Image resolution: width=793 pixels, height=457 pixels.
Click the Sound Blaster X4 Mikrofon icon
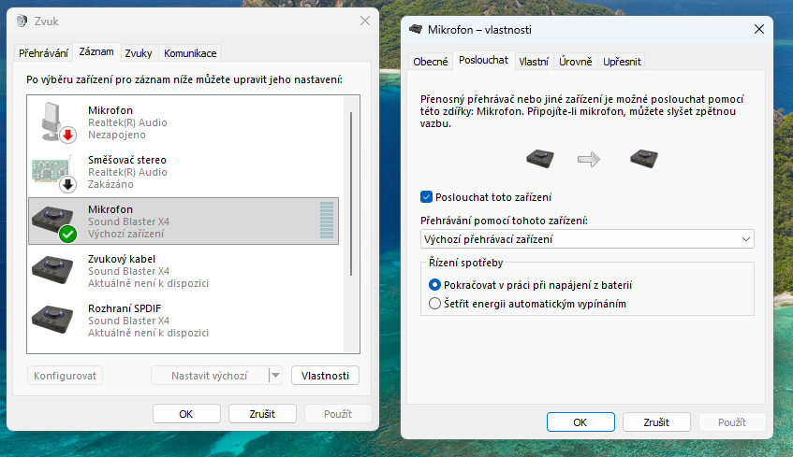tap(53, 222)
